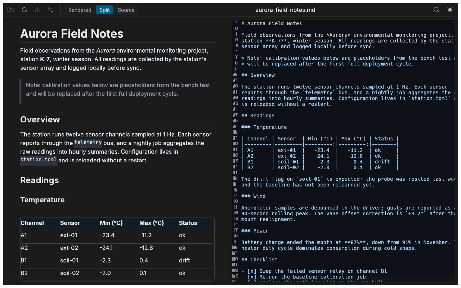
Task: Open a file with the folder icon
Action: pos(11,10)
